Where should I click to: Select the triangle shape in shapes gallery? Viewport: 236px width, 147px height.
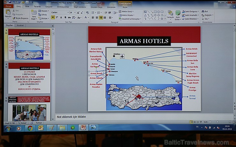pyautogui.click(x=145, y=15)
